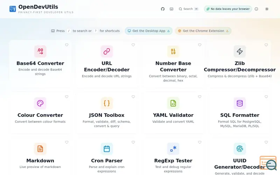Click the Colour Converter palette icon
The height and width of the screenshot is (175, 280).
[x=40, y=103]
